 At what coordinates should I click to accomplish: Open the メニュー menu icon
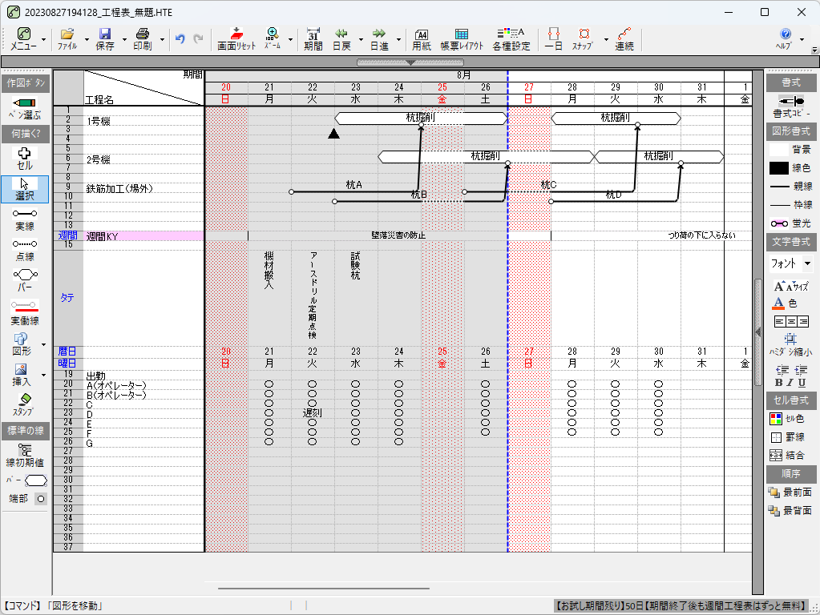coord(23,38)
